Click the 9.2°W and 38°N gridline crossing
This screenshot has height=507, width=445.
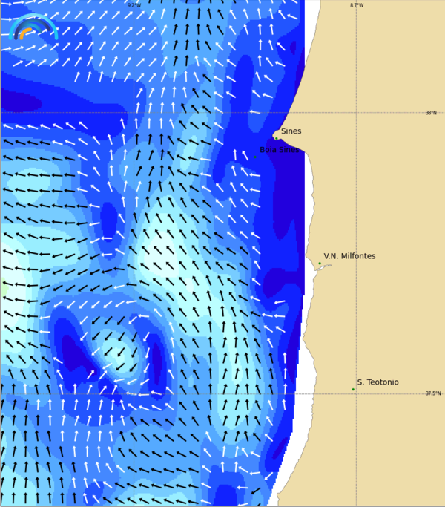(x=133, y=113)
